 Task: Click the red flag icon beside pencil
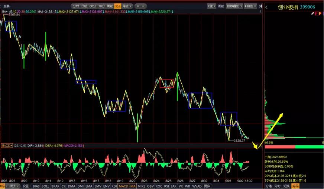pos(317,14)
